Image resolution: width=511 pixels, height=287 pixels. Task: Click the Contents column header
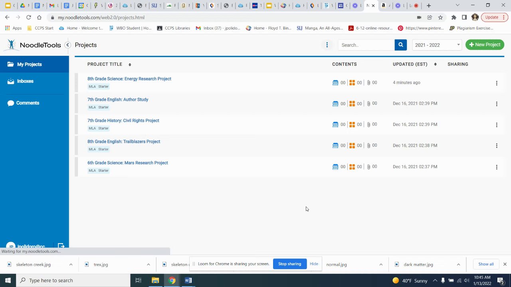point(345,64)
